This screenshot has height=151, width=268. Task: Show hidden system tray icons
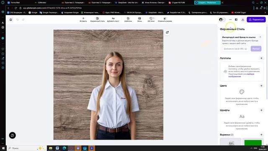click(251, 148)
